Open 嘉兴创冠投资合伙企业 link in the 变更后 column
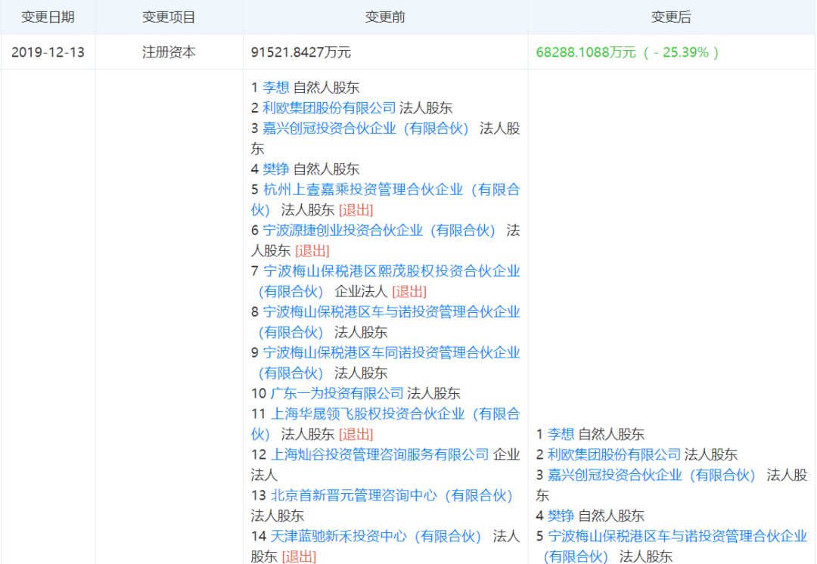 (x=652, y=475)
